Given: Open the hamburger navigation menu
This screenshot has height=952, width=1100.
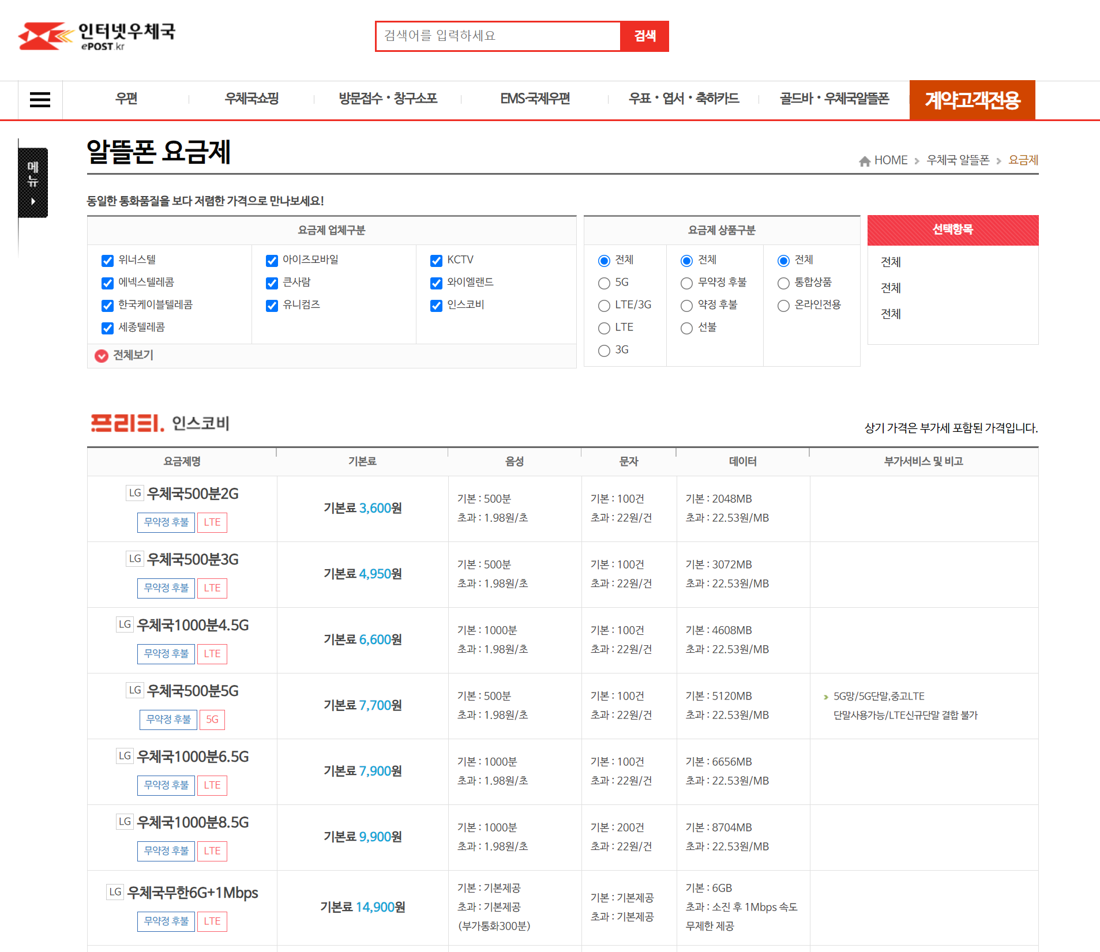Looking at the screenshot, I should [x=40, y=99].
